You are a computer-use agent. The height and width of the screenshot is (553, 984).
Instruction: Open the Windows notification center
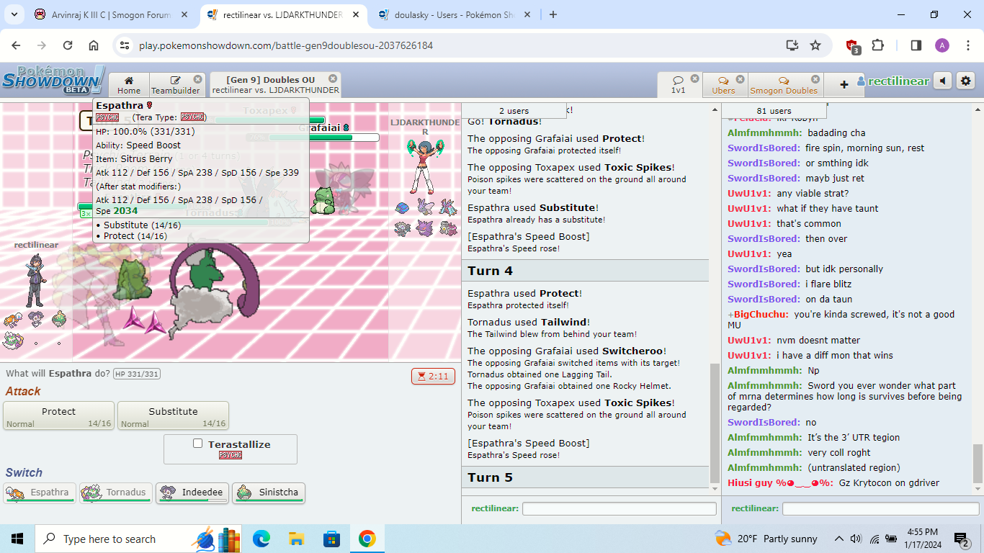pos(962,539)
